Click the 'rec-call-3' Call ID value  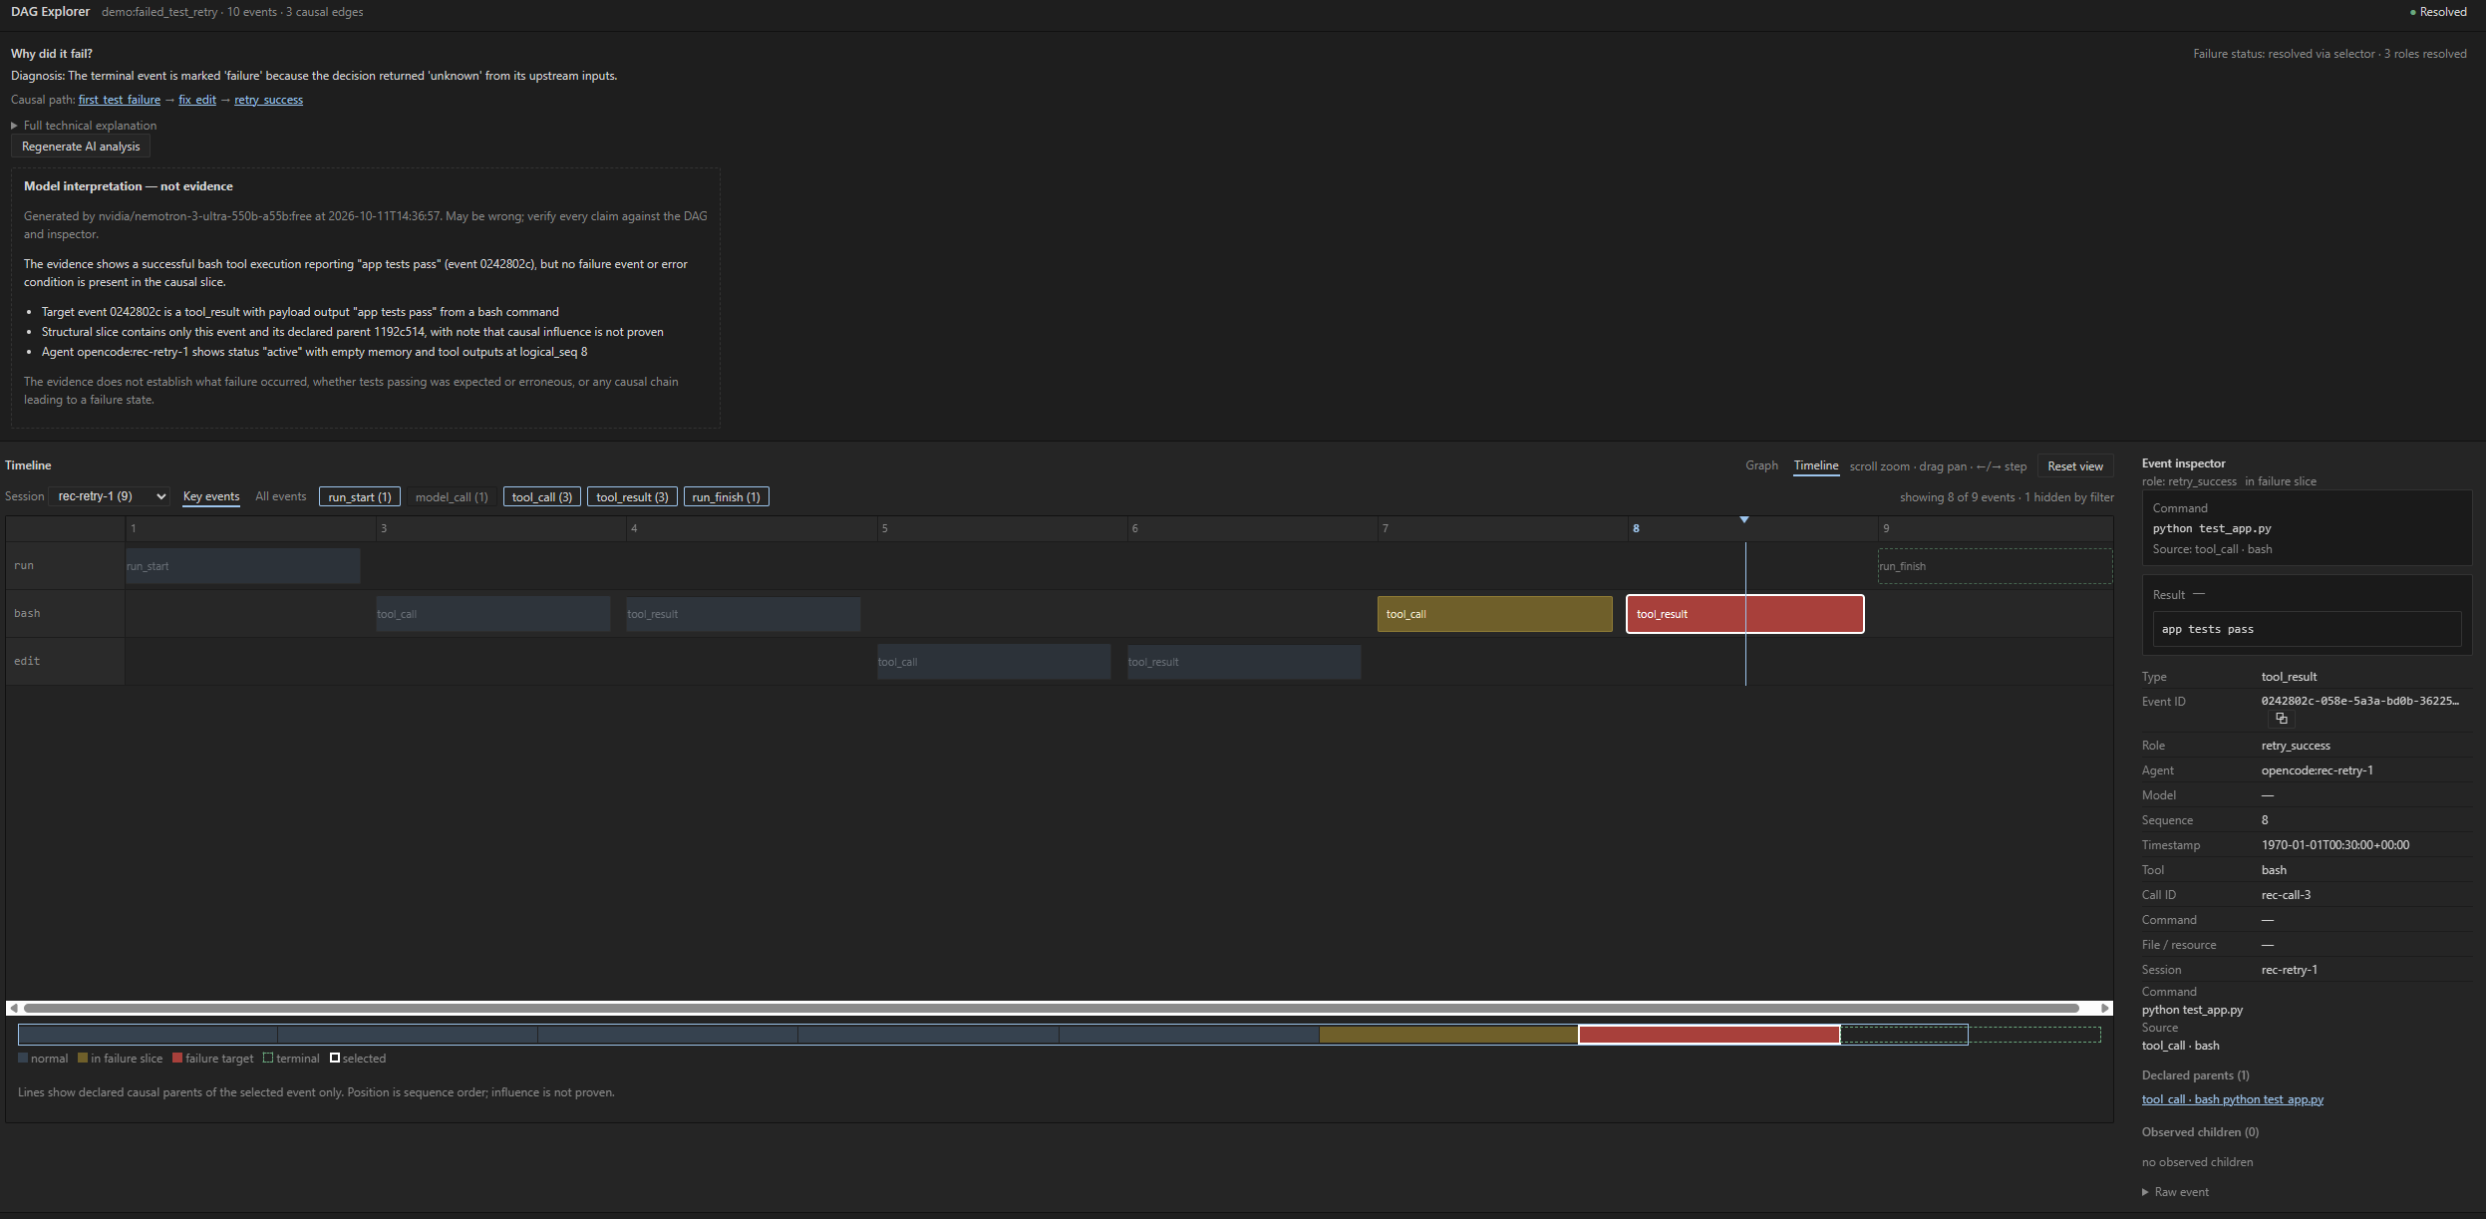2286,895
